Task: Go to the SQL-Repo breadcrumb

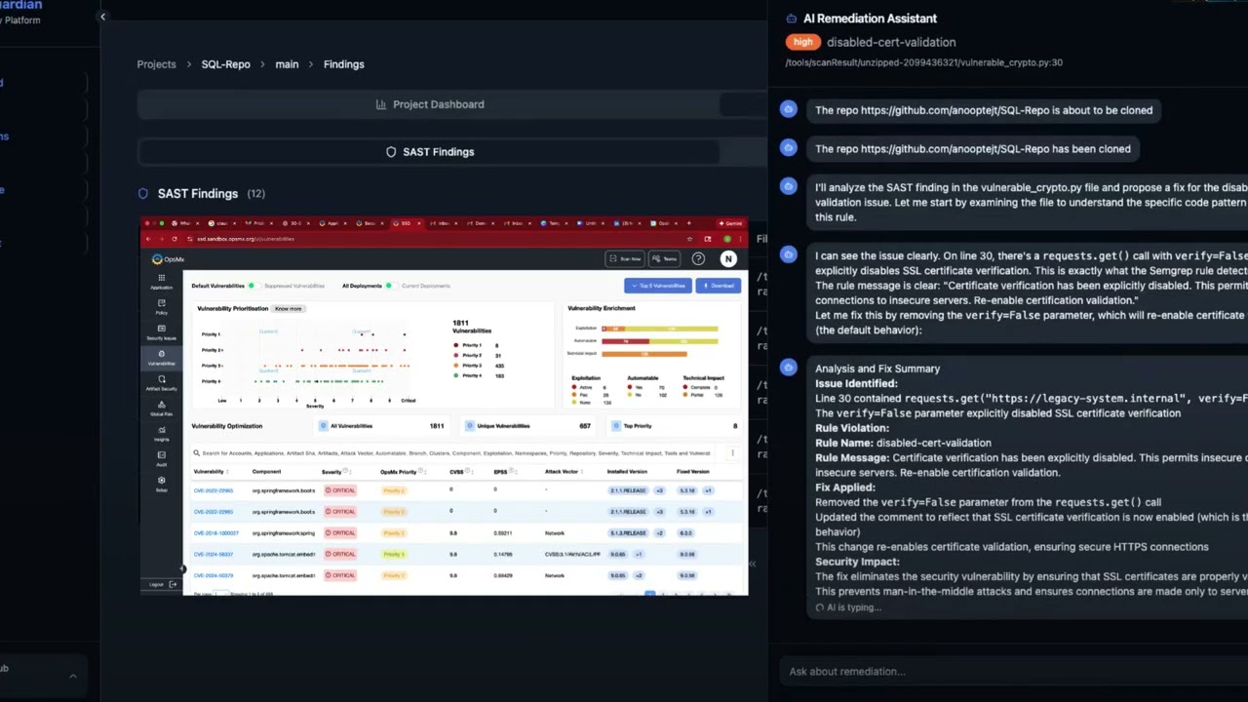Action: (226, 64)
